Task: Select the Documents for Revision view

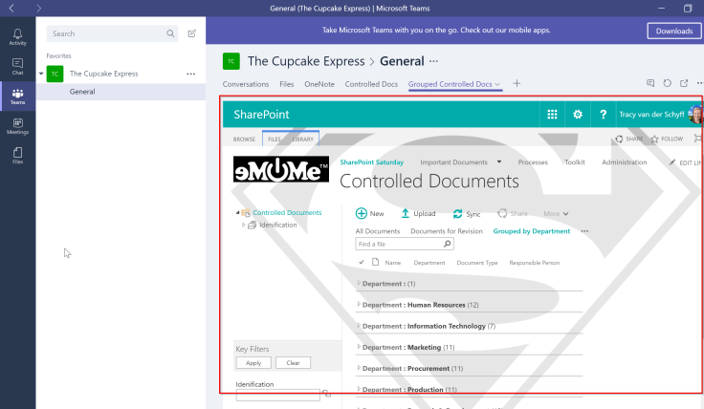Action: coord(447,231)
